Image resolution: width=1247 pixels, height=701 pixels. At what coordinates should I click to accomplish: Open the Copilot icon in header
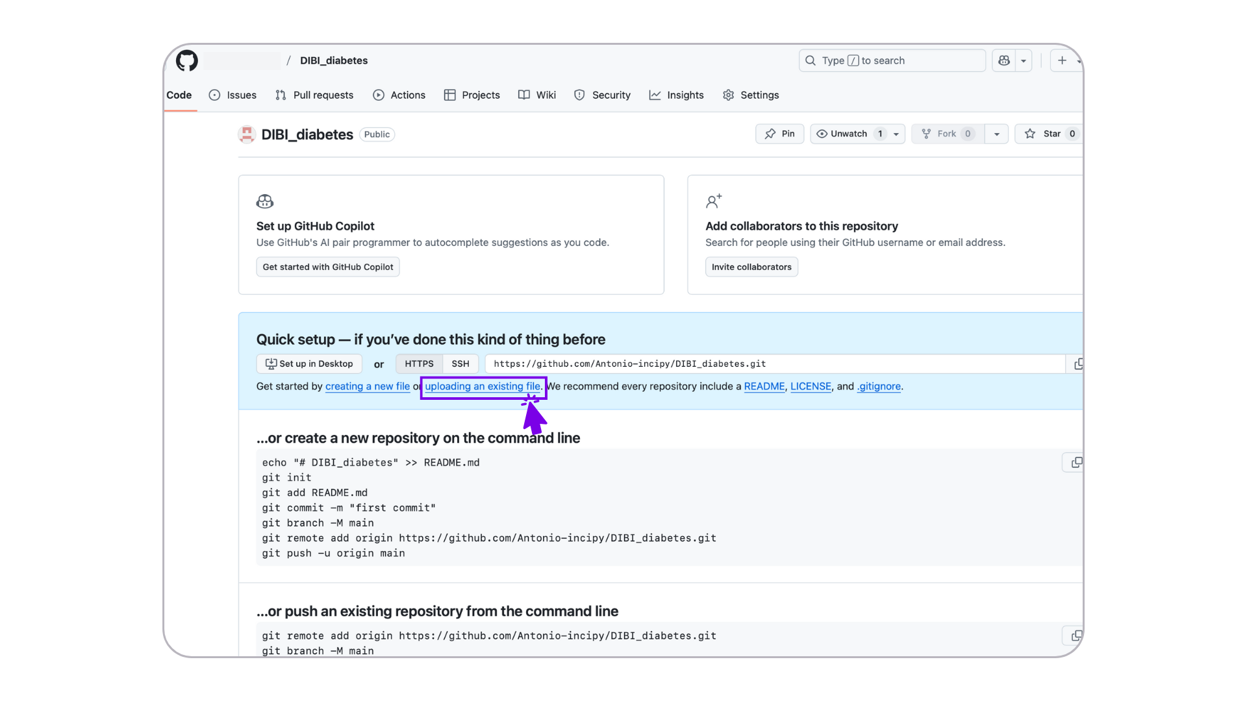[x=1004, y=60]
